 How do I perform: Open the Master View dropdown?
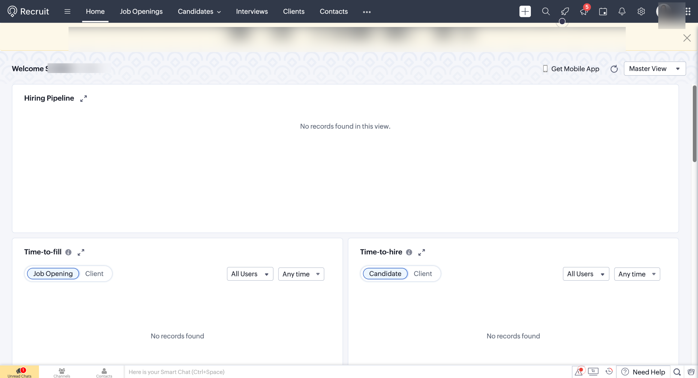coord(654,69)
